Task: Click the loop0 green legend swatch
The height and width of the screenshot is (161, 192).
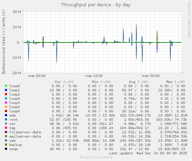Action: pyautogui.click(x=6, y=86)
